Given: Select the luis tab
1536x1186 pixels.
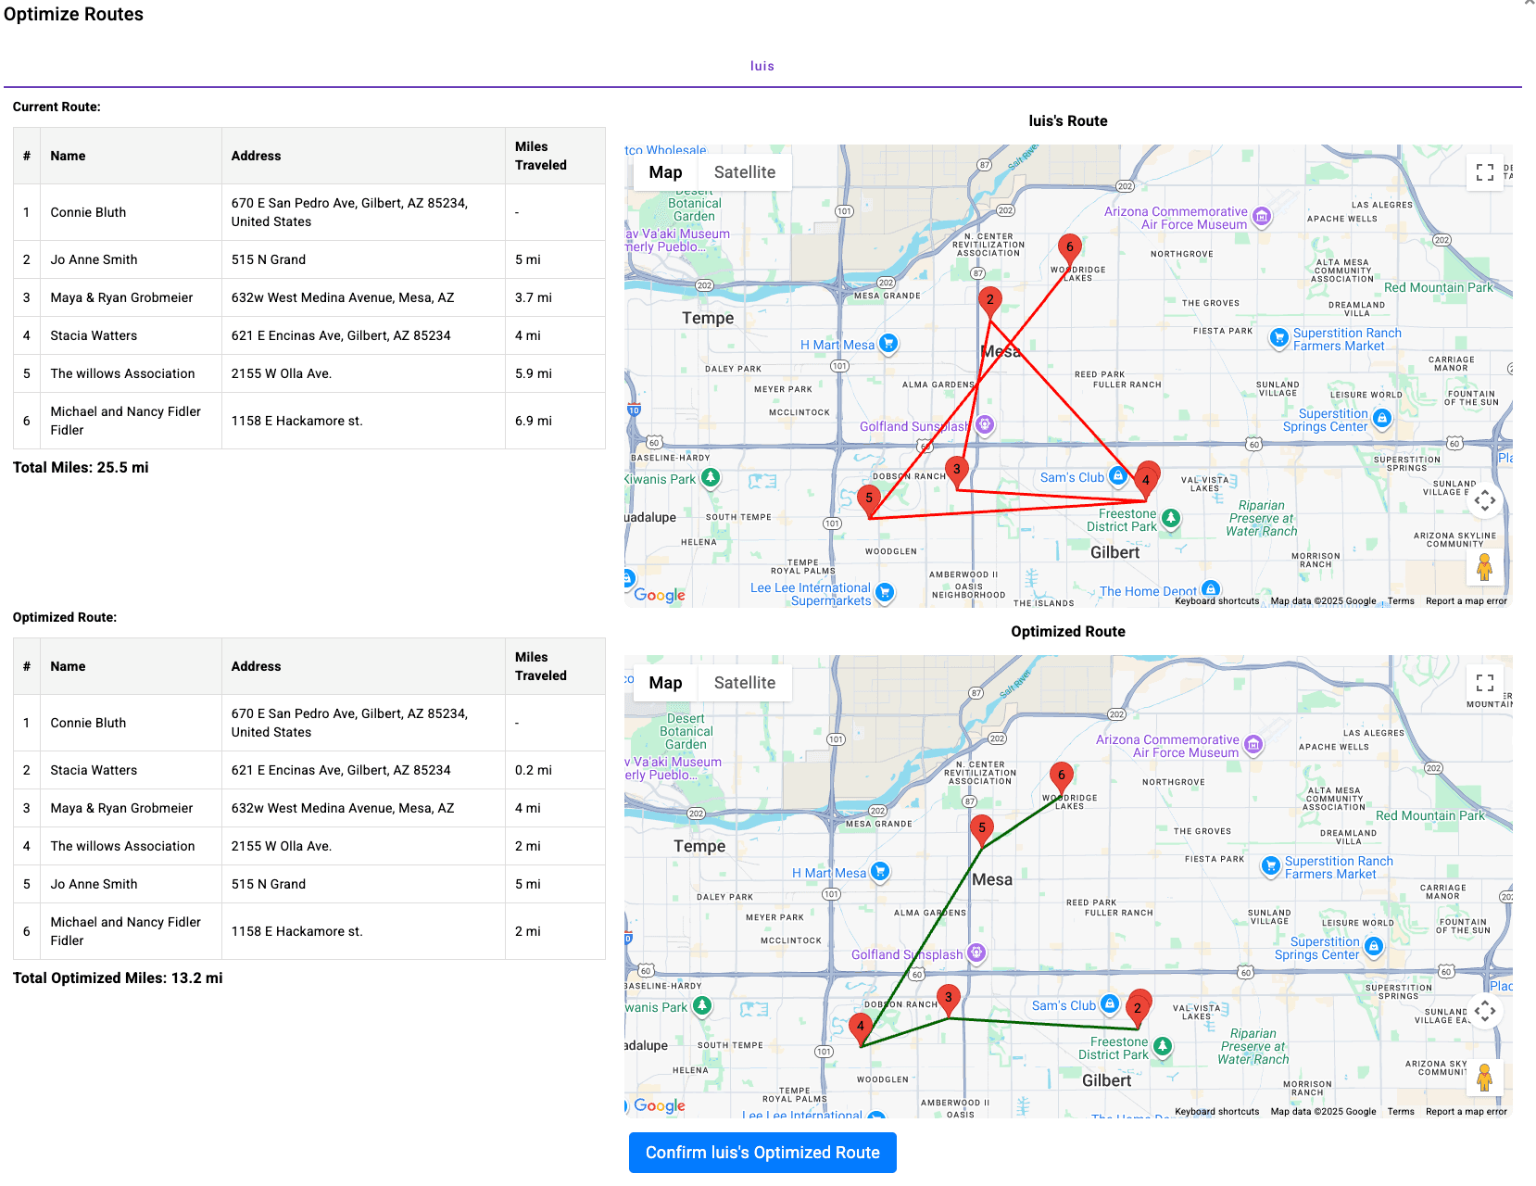Looking at the screenshot, I should (762, 65).
